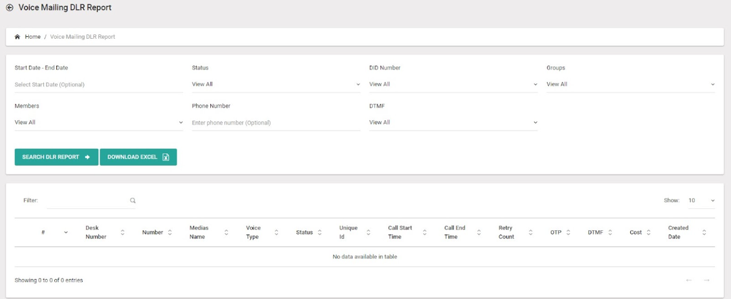Click the Call Start Time header text
The image size is (731, 299).
click(400, 233)
